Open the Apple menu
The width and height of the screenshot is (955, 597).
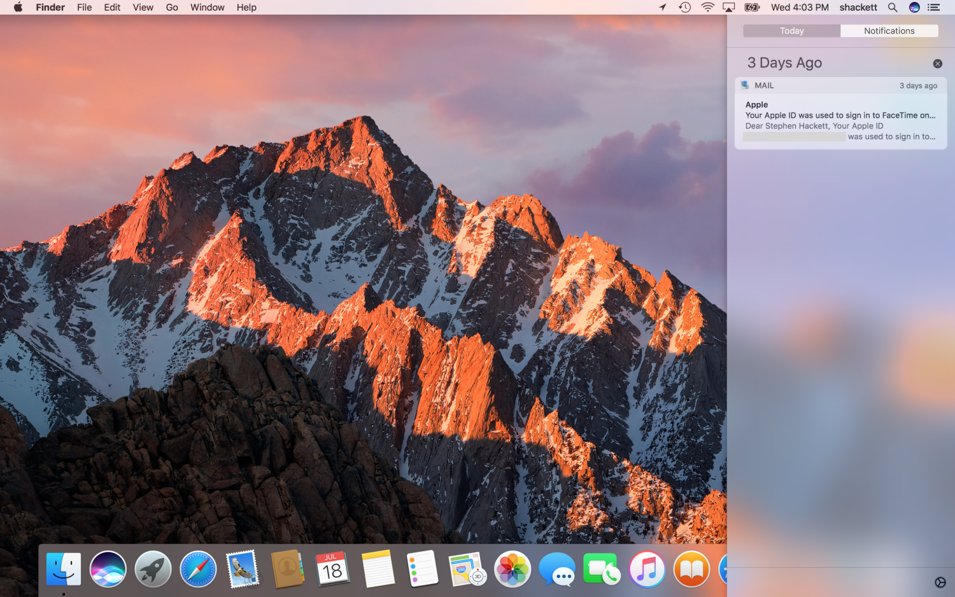click(18, 8)
